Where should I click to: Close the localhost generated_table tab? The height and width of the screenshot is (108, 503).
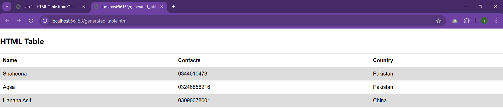pos(162,7)
